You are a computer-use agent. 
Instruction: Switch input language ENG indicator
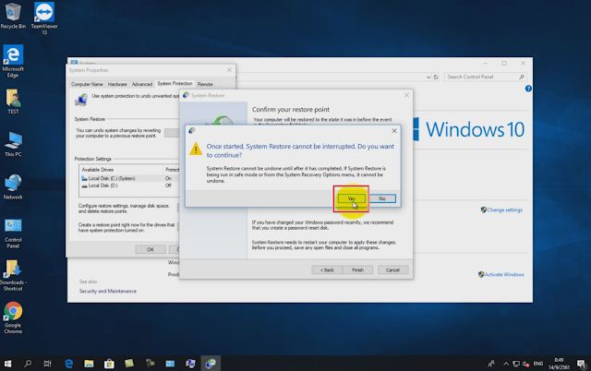coord(538,364)
